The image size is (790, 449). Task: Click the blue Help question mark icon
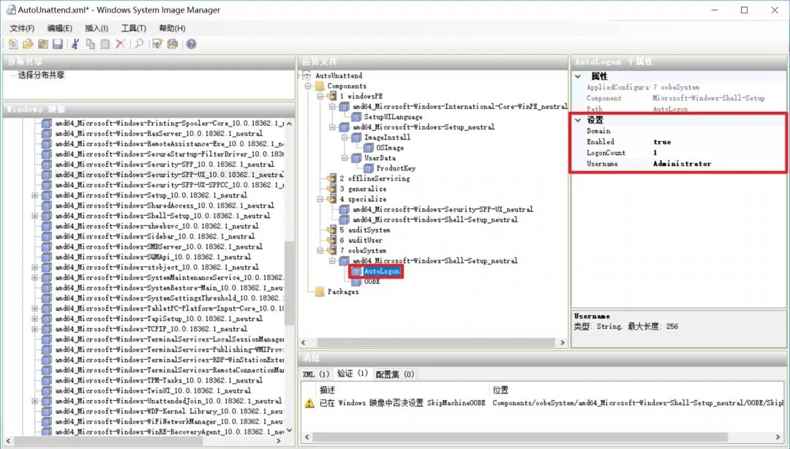click(x=191, y=45)
